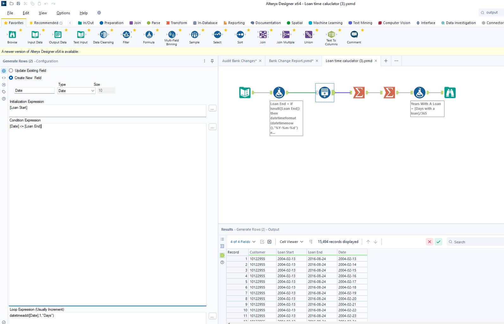Open Initialization Expression editor ellipsis button

(x=212, y=108)
